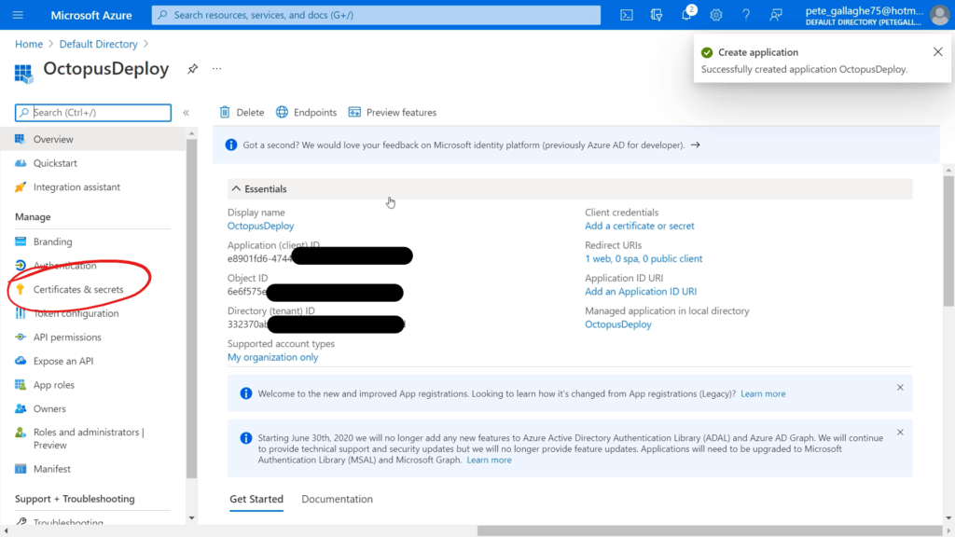955x537 pixels.
Task: Click the sidebar scroll down arrow
Action: tap(191, 518)
